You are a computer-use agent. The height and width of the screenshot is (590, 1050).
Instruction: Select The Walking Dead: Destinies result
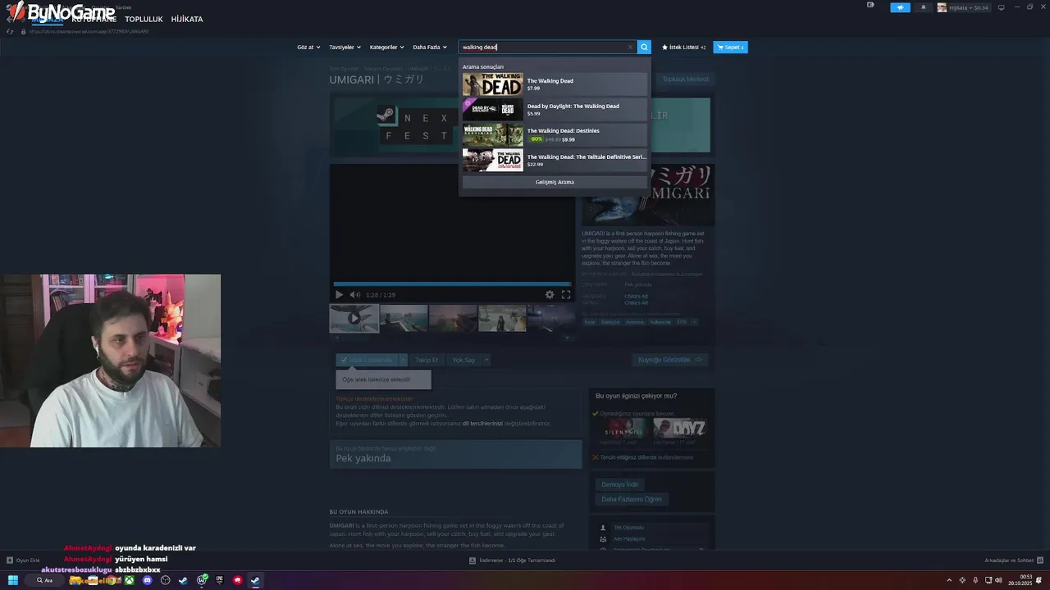[555, 135]
